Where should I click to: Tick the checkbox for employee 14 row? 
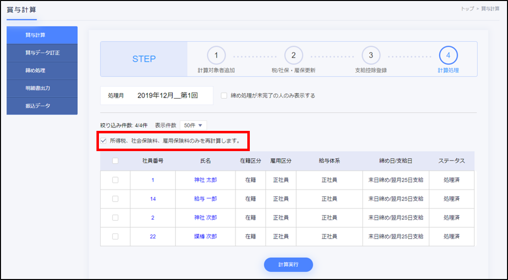tap(115, 199)
